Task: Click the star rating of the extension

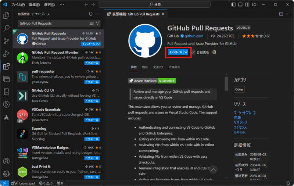Action: coord(256,36)
